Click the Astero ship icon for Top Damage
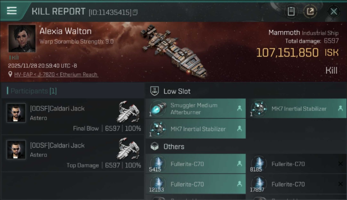Viewport: 347px width, 200px height. coord(129,149)
